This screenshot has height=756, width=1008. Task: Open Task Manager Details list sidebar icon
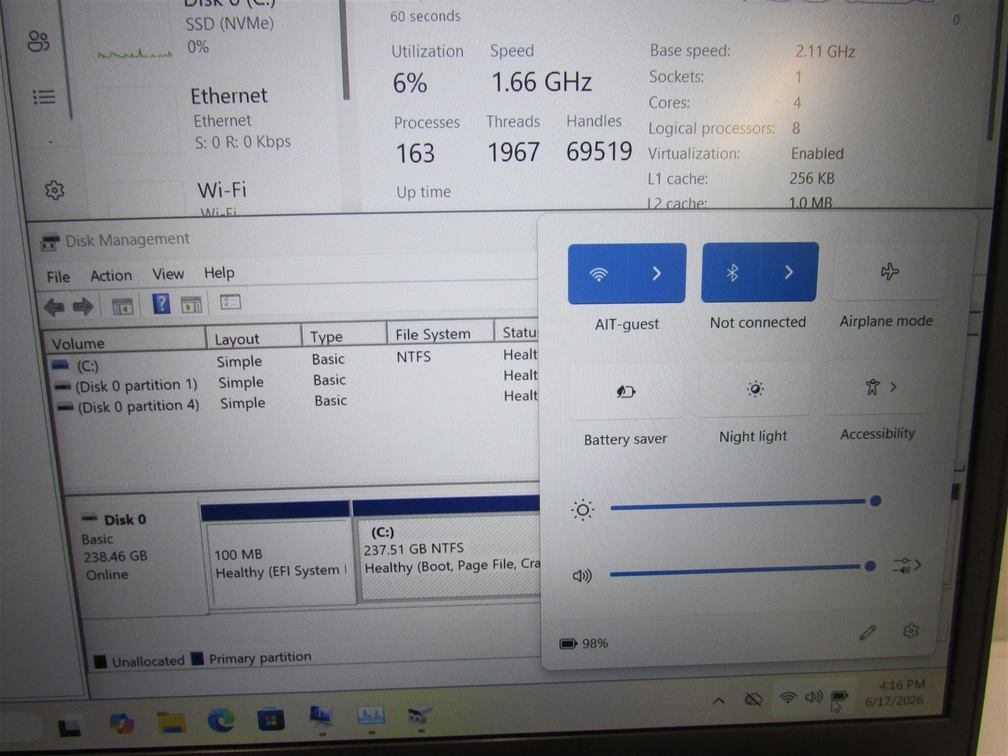pos(43,97)
